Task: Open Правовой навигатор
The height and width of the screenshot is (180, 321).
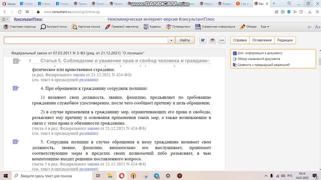Action: pos(121,26)
